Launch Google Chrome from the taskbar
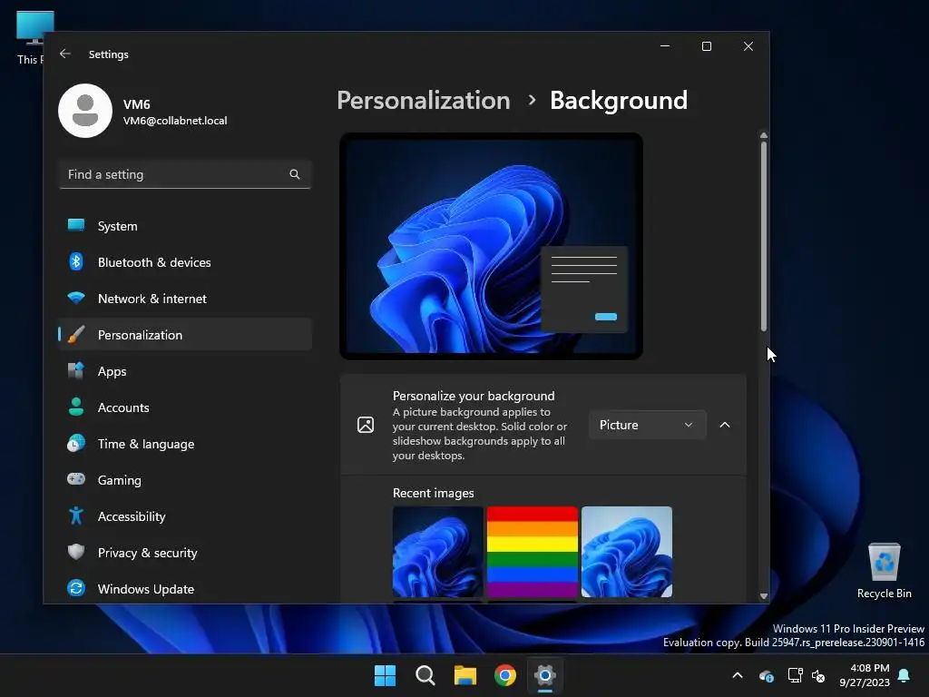The height and width of the screenshot is (697, 929). click(505, 675)
